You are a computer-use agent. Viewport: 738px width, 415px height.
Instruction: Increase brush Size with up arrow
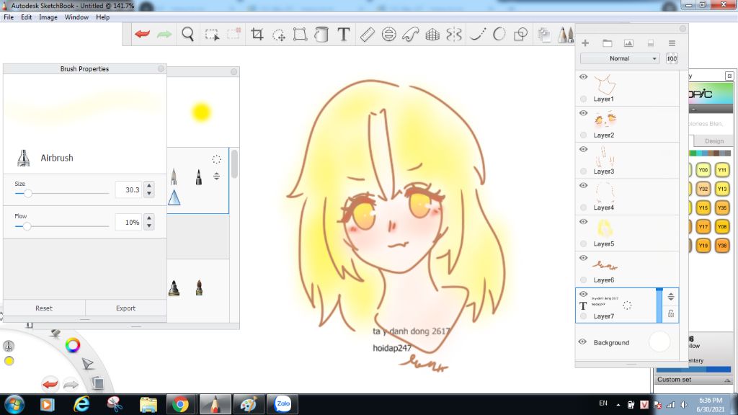pos(149,186)
